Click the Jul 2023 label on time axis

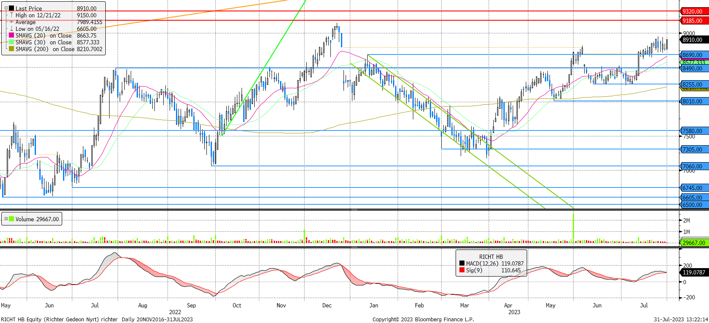(x=644, y=305)
